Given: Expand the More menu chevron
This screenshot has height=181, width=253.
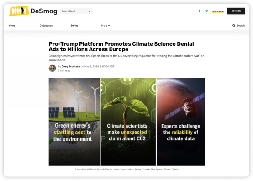Looking at the screenshot, I should pos(109,26).
